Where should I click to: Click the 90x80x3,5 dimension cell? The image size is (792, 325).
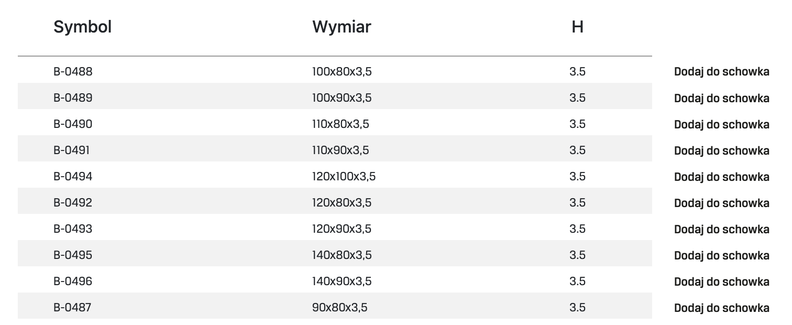coord(339,308)
